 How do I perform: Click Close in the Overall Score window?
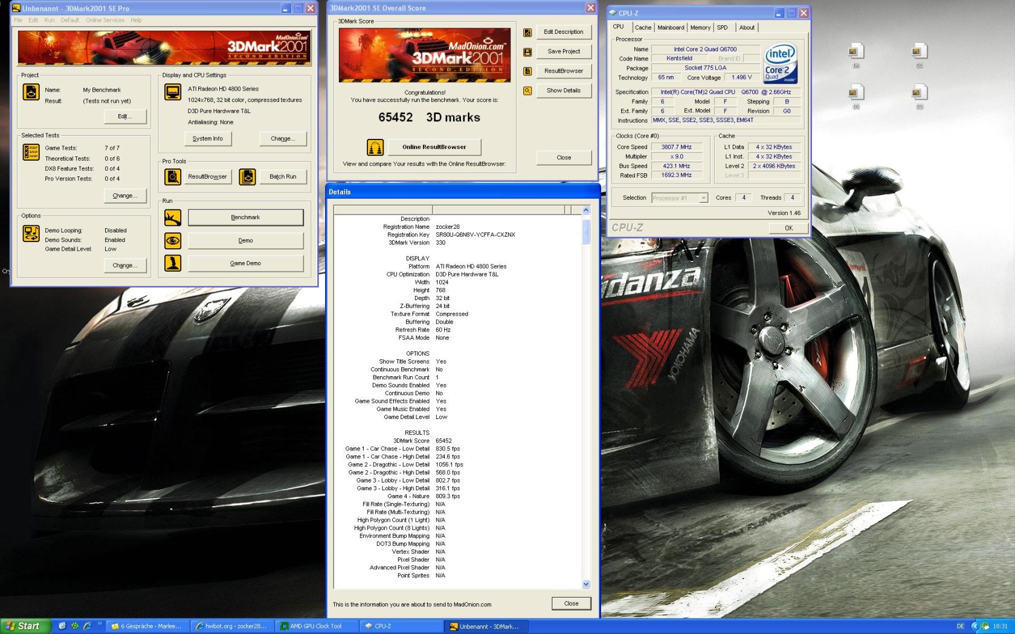coord(564,158)
